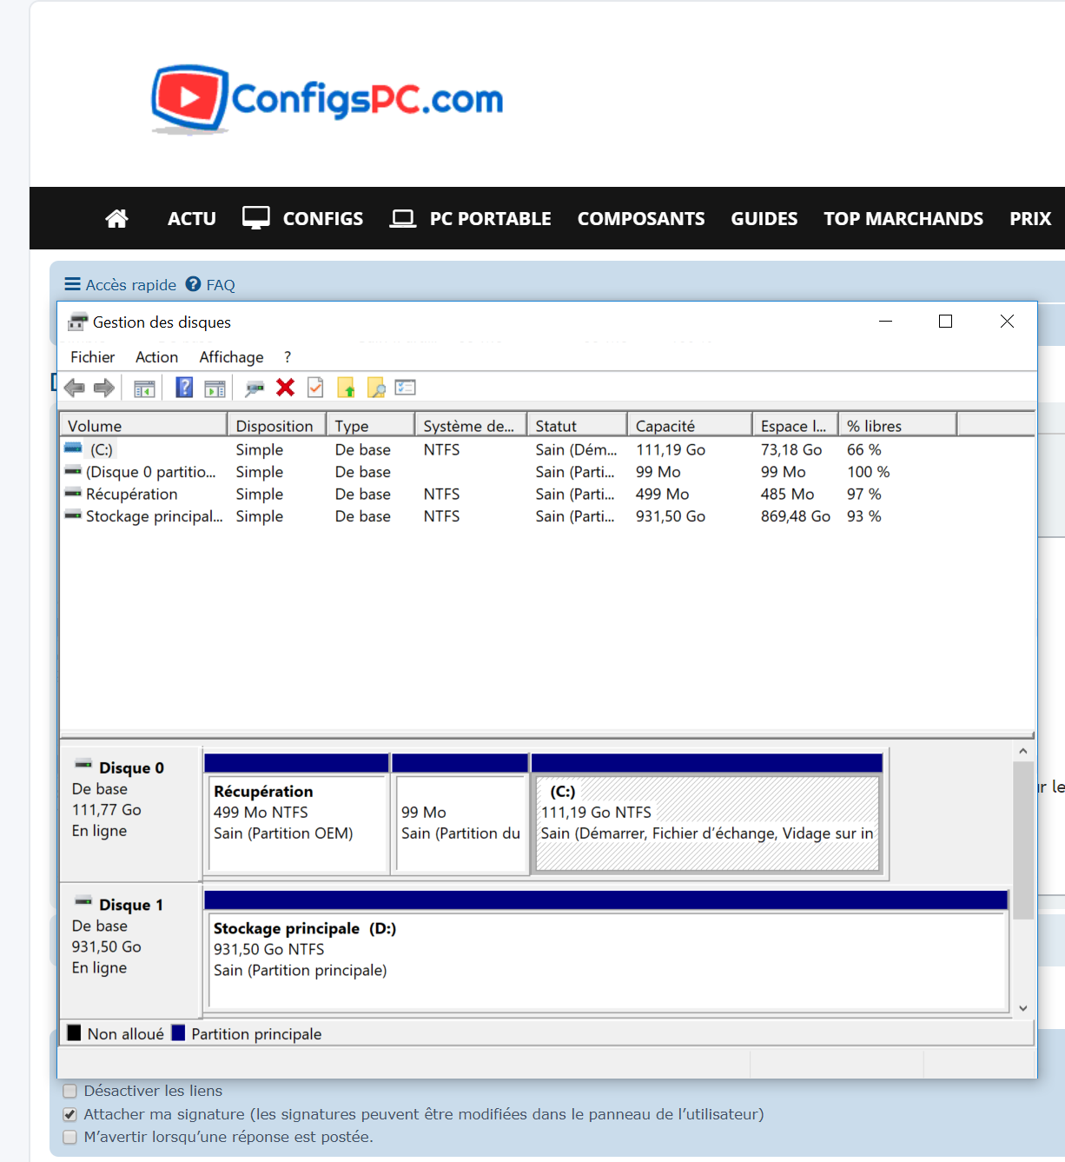Click the Properties checkmark page toolbar icon

click(315, 388)
